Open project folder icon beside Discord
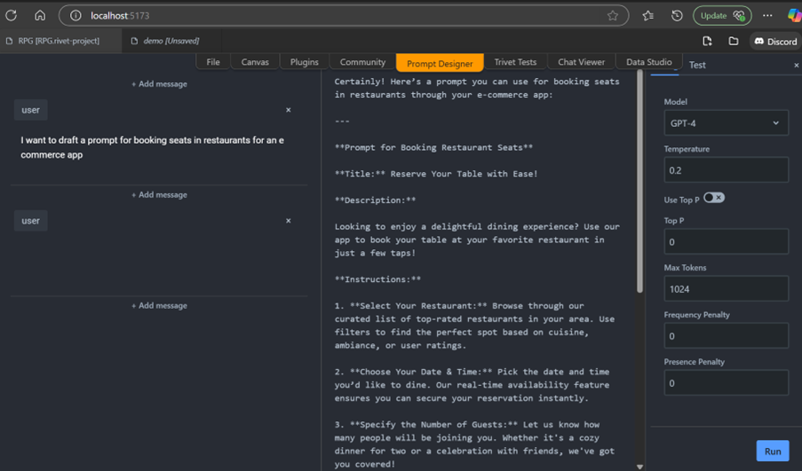This screenshot has width=802, height=471. point(734,42)
